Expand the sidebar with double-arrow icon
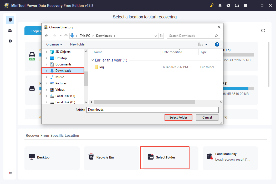The image size is (276, 184). click(10, 173)
